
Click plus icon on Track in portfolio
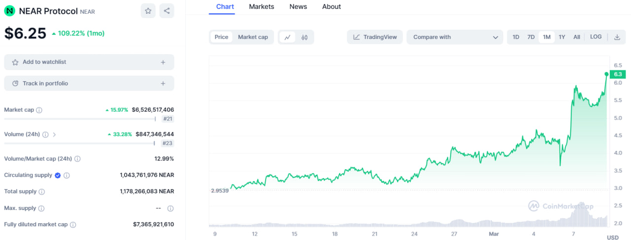163,84
